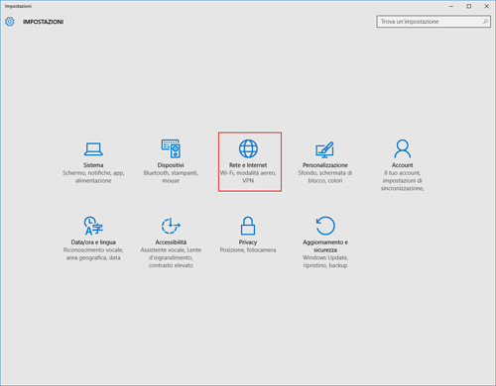Click the search magnifier icon

pos(485,22)
